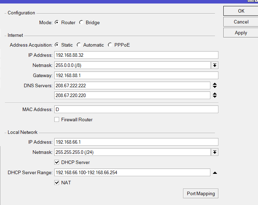Edit the Gateway address field
Image resolution: width=258 pixels, height=205 pixels.
[x=136, y=75]
